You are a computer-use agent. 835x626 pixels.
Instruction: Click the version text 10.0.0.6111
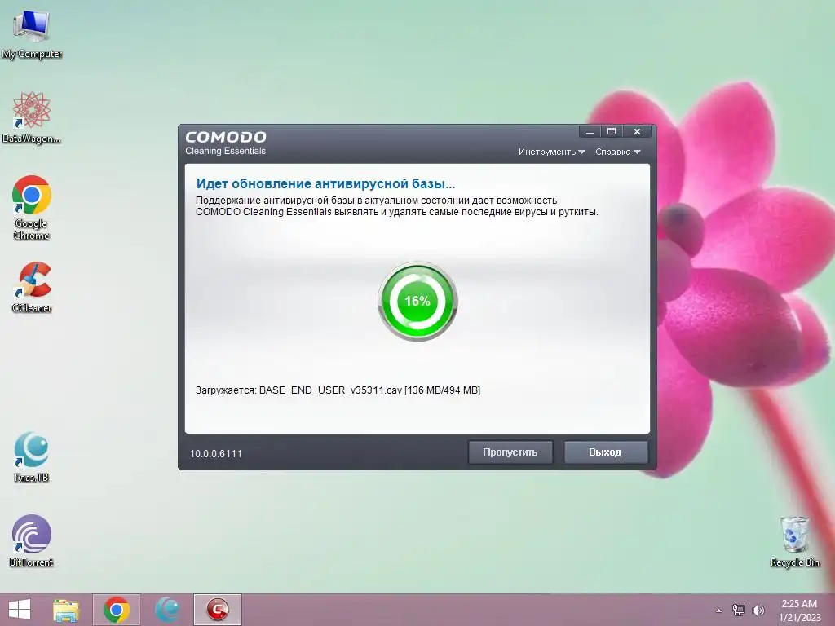pyautogui.click(x=215, y=454)
